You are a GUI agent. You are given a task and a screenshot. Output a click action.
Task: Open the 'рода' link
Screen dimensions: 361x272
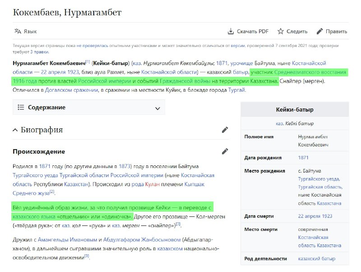[138, 184]
